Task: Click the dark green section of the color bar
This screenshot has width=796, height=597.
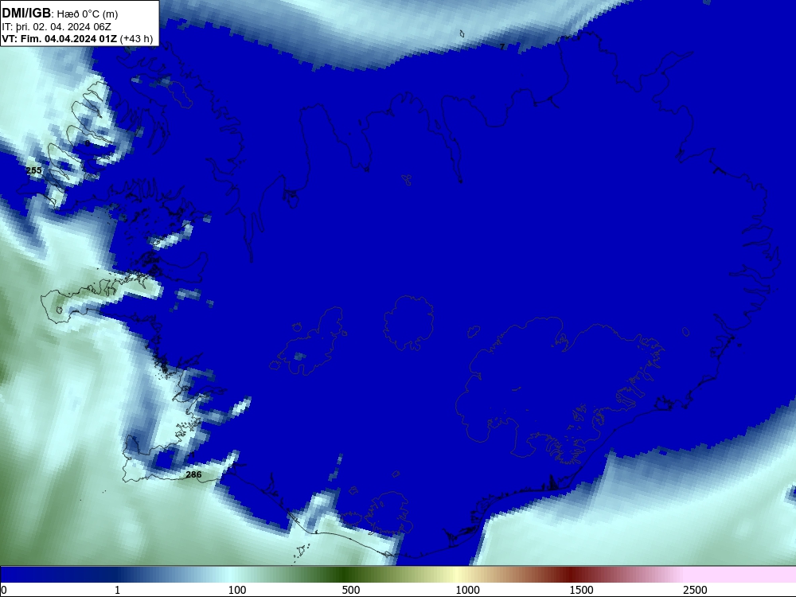Action: pyautogui.click(x=345, y=575)
